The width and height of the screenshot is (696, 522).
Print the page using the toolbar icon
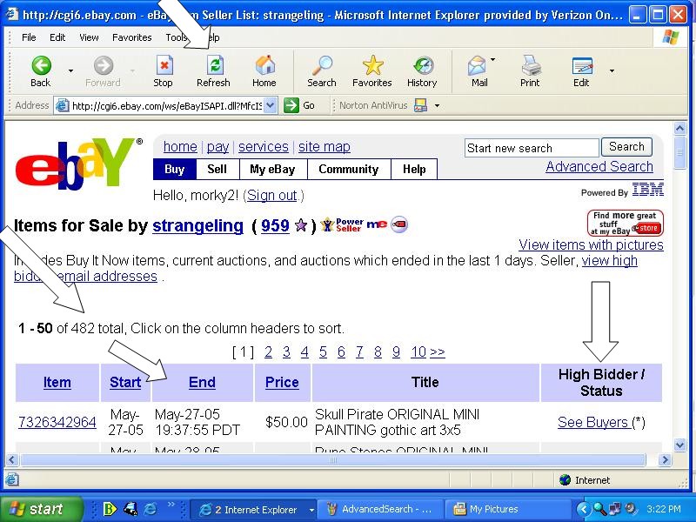point(530,71)
